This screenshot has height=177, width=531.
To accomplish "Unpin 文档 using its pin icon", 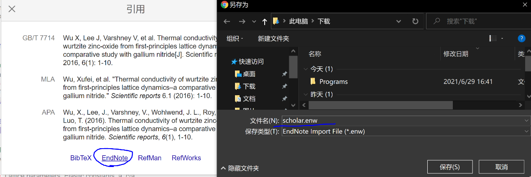I will [284, 99].
